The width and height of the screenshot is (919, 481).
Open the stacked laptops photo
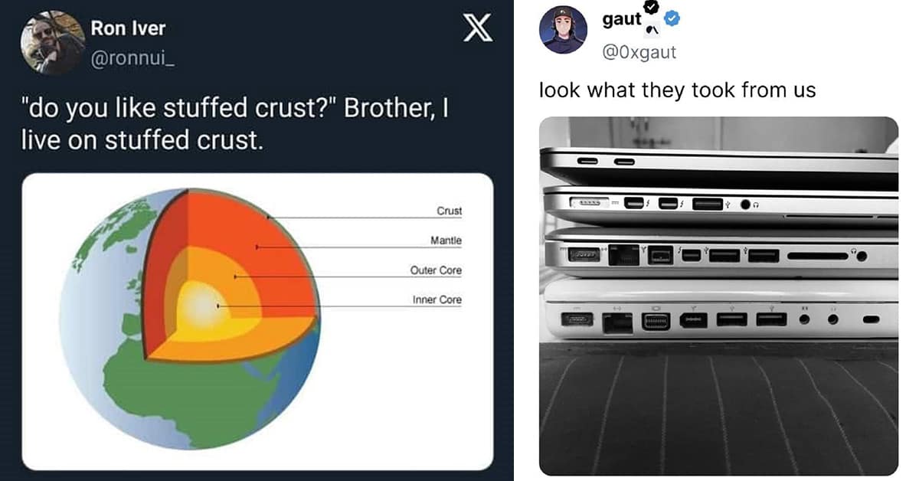coord(718,296)
